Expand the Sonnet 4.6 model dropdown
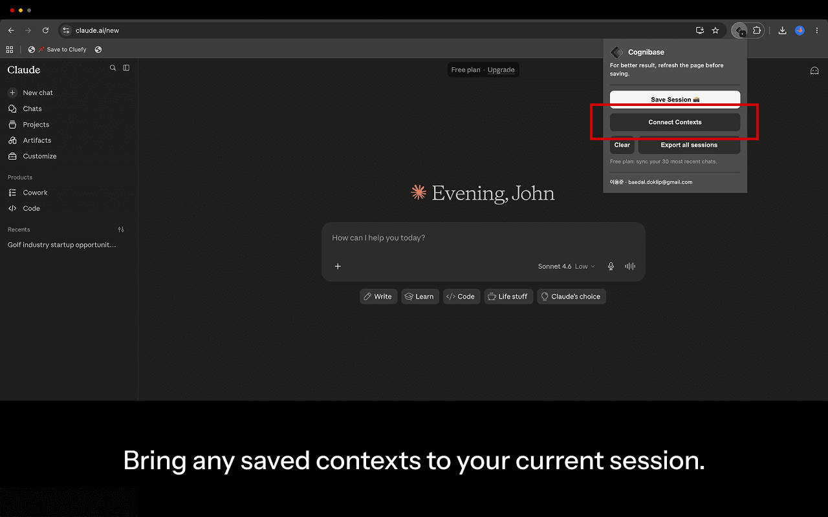This screenshot has width=828, height=517. tap(566, 266)
